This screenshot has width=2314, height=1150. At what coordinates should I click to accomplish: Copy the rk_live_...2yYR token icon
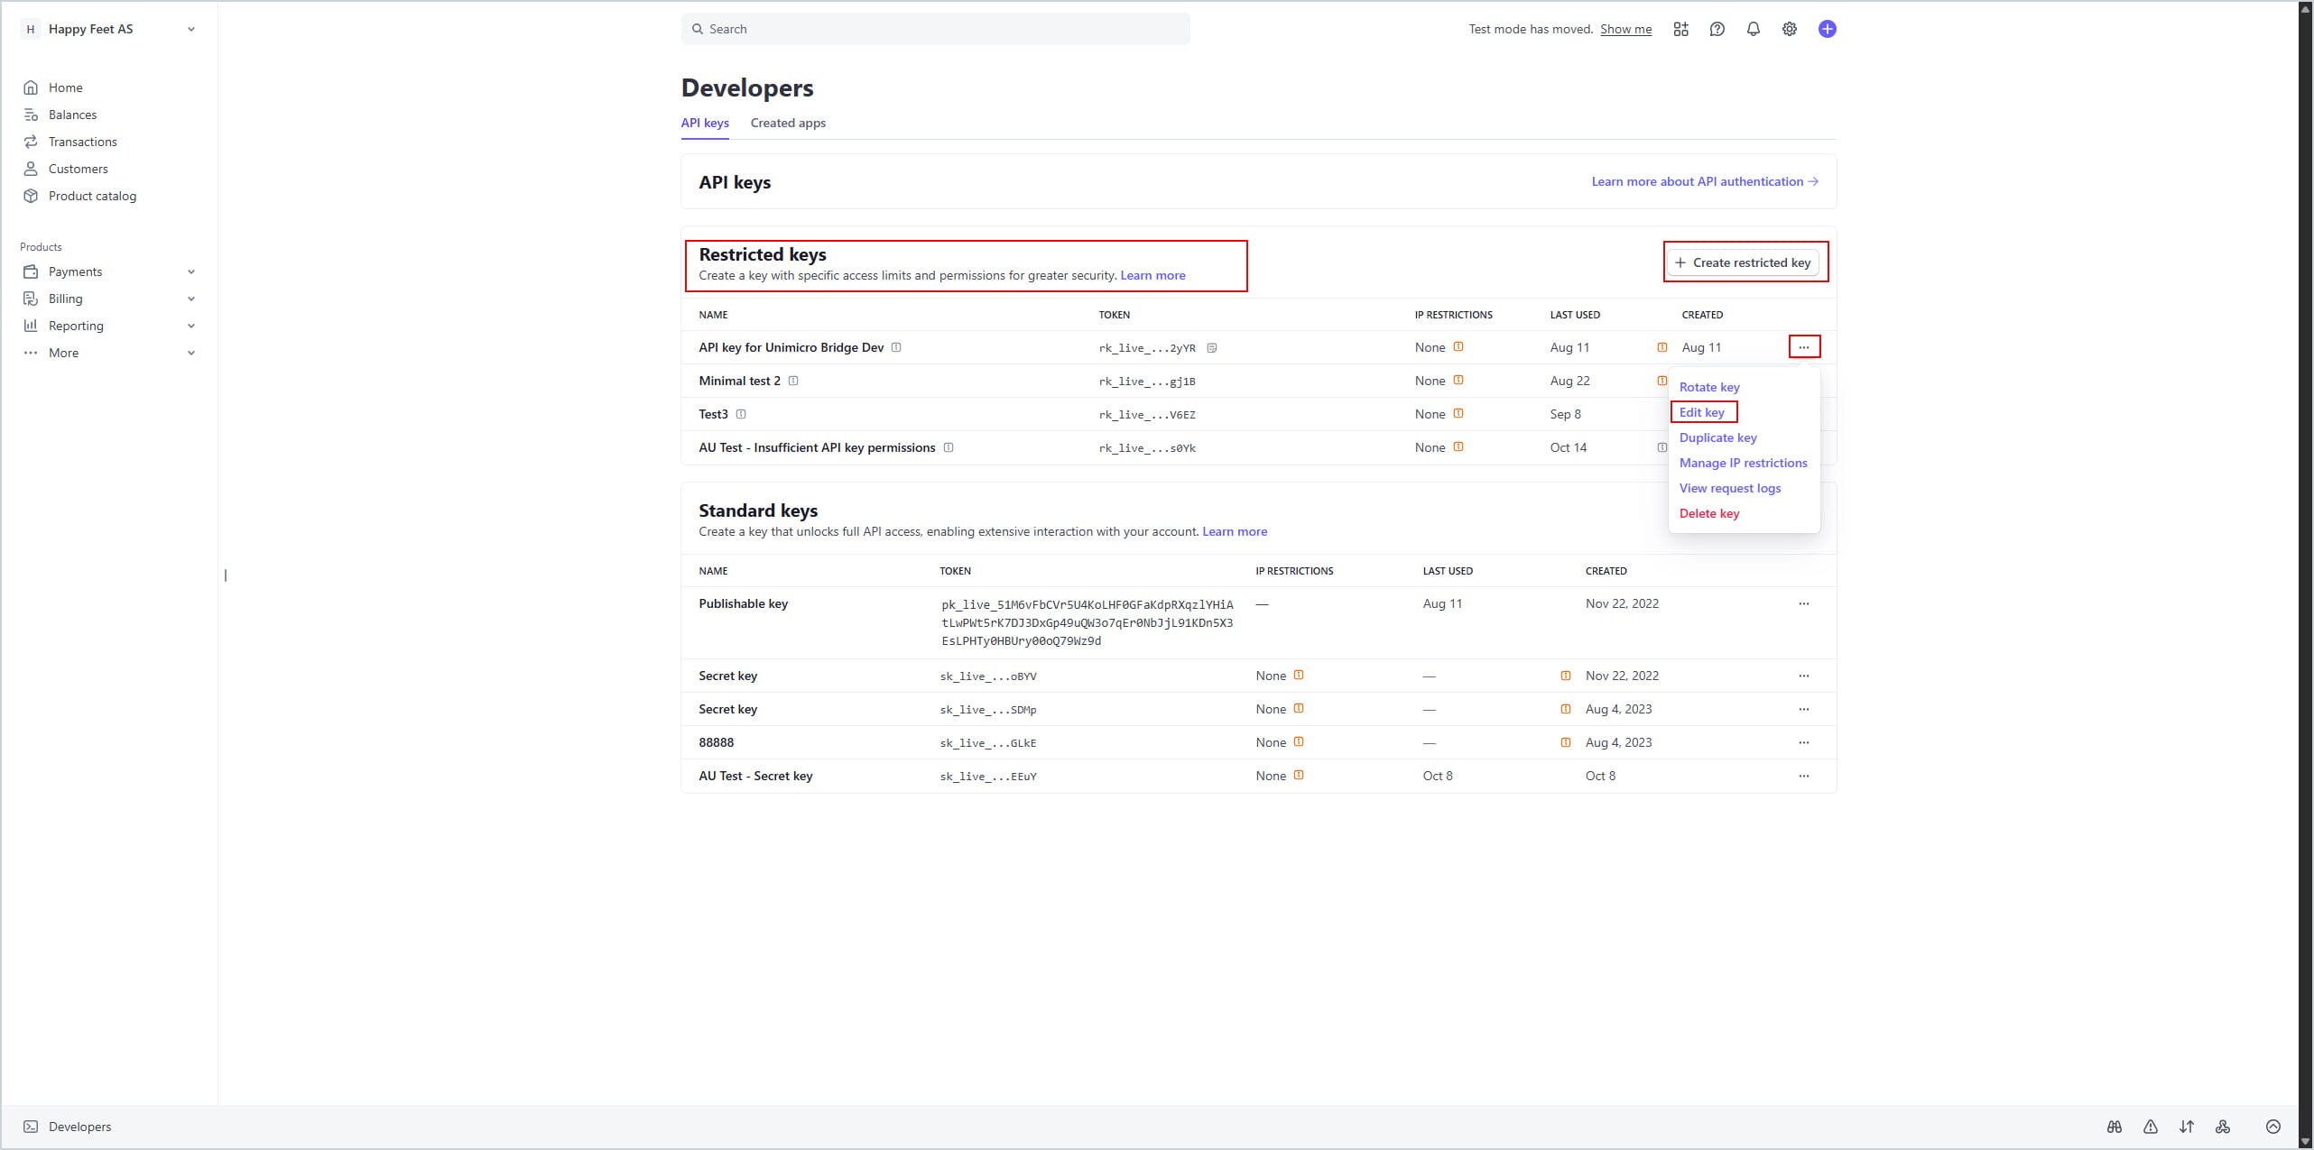(x=1212, y=348)
